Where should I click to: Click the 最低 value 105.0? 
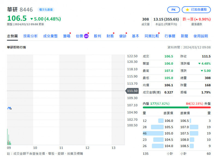coord(169,78)
